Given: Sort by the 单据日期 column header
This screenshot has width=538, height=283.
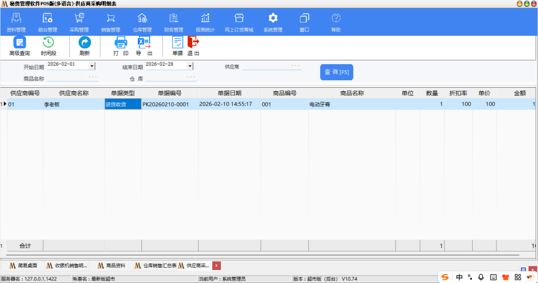Looking at the screenshot, I should pos(230,93).
